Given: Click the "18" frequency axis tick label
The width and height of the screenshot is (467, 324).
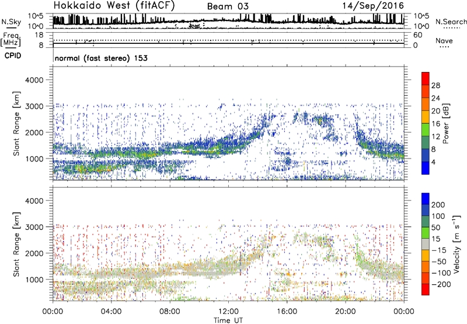Looking at the screenshot, I should pyautogui.click(x=39, y=35).
